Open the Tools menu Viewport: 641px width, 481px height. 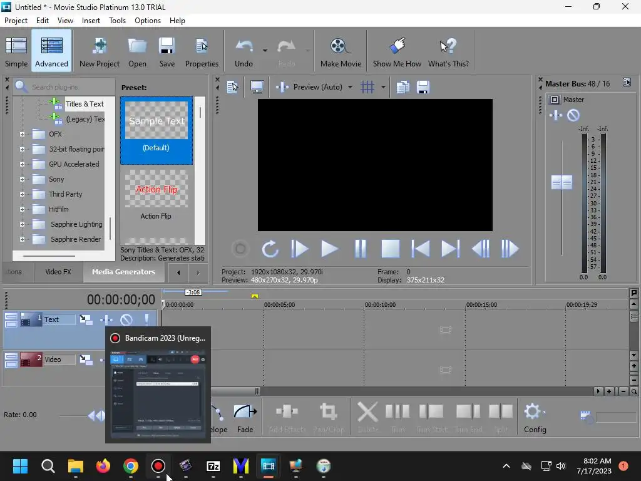(117, 21)
